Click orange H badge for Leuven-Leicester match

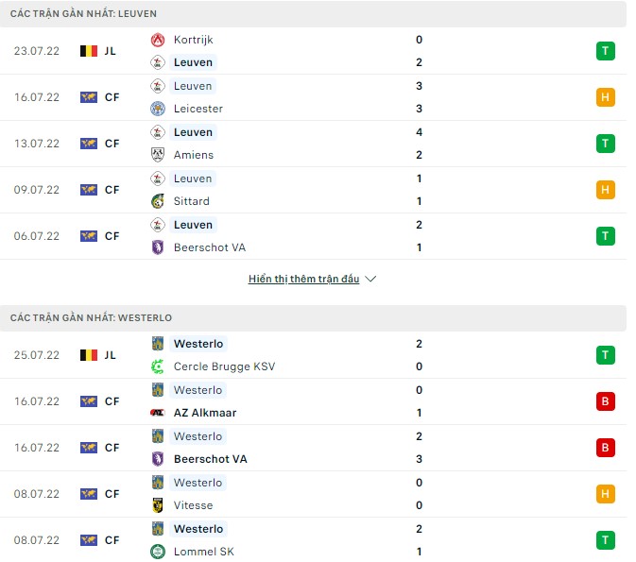(606, 97)
